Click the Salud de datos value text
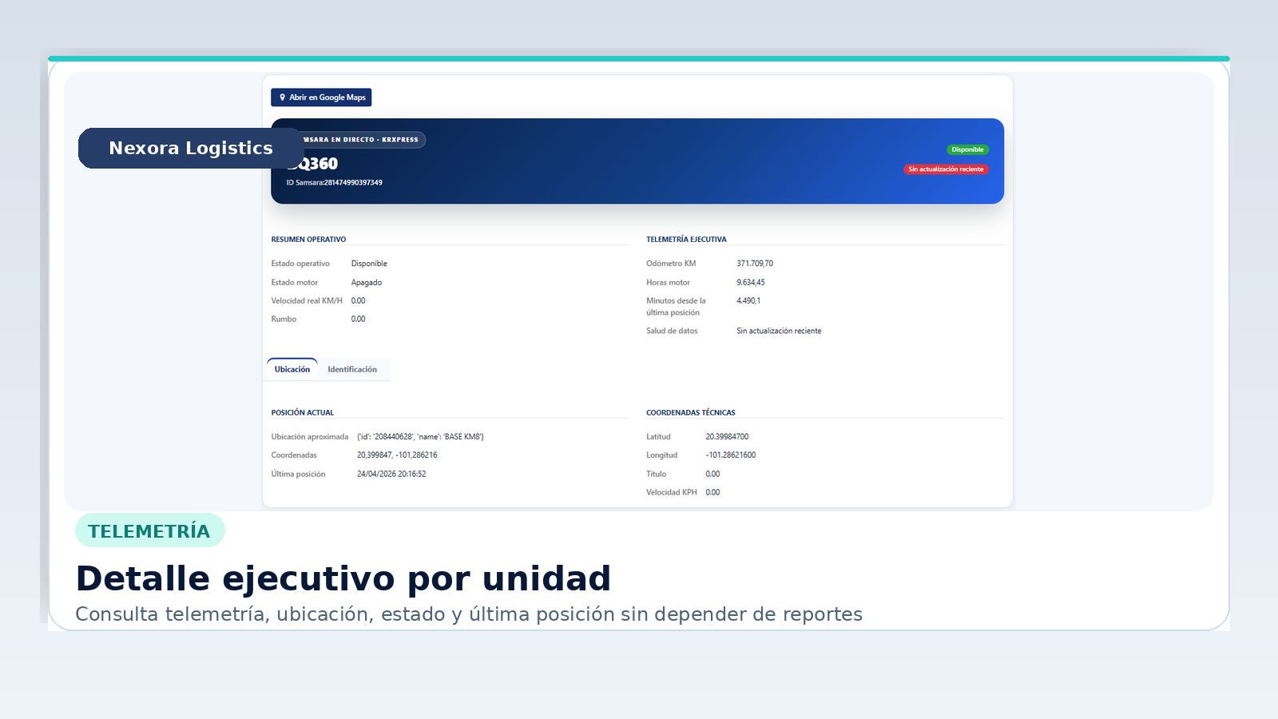 click(x=779, y=331)
